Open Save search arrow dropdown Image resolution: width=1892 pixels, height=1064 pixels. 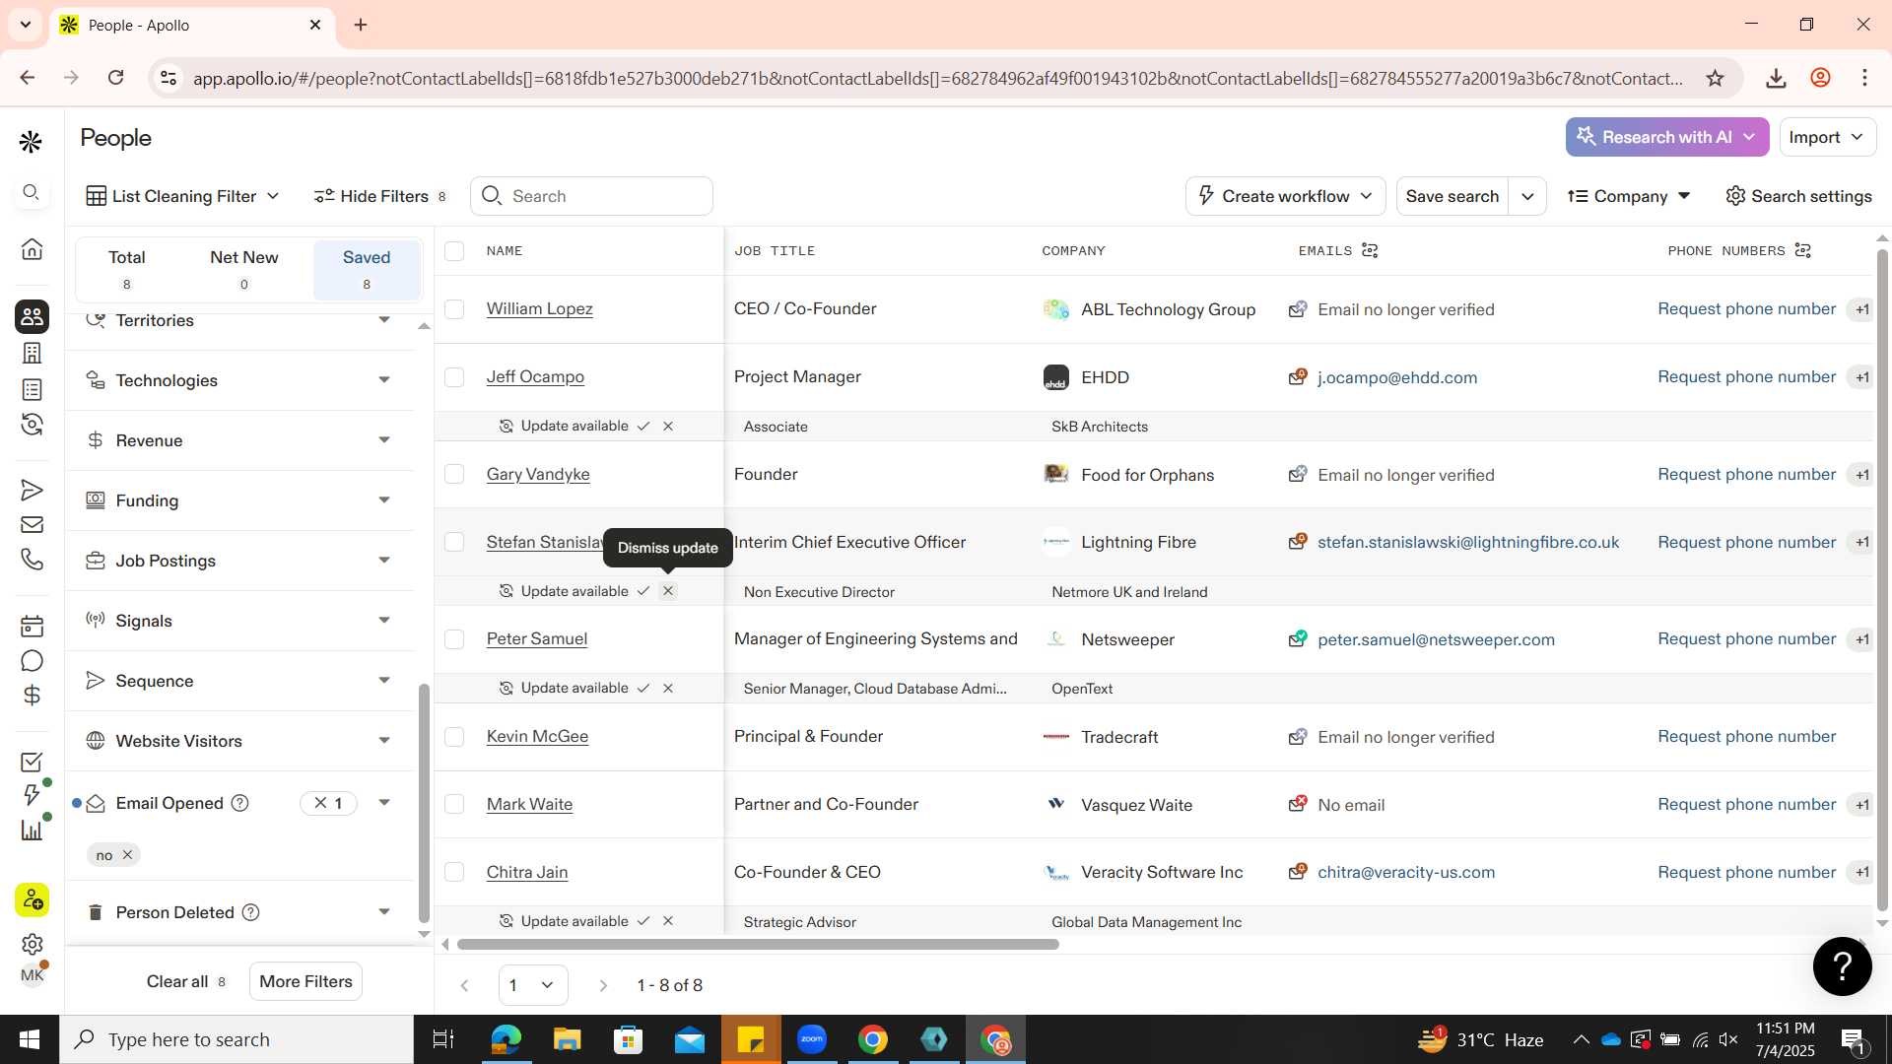1527,196
